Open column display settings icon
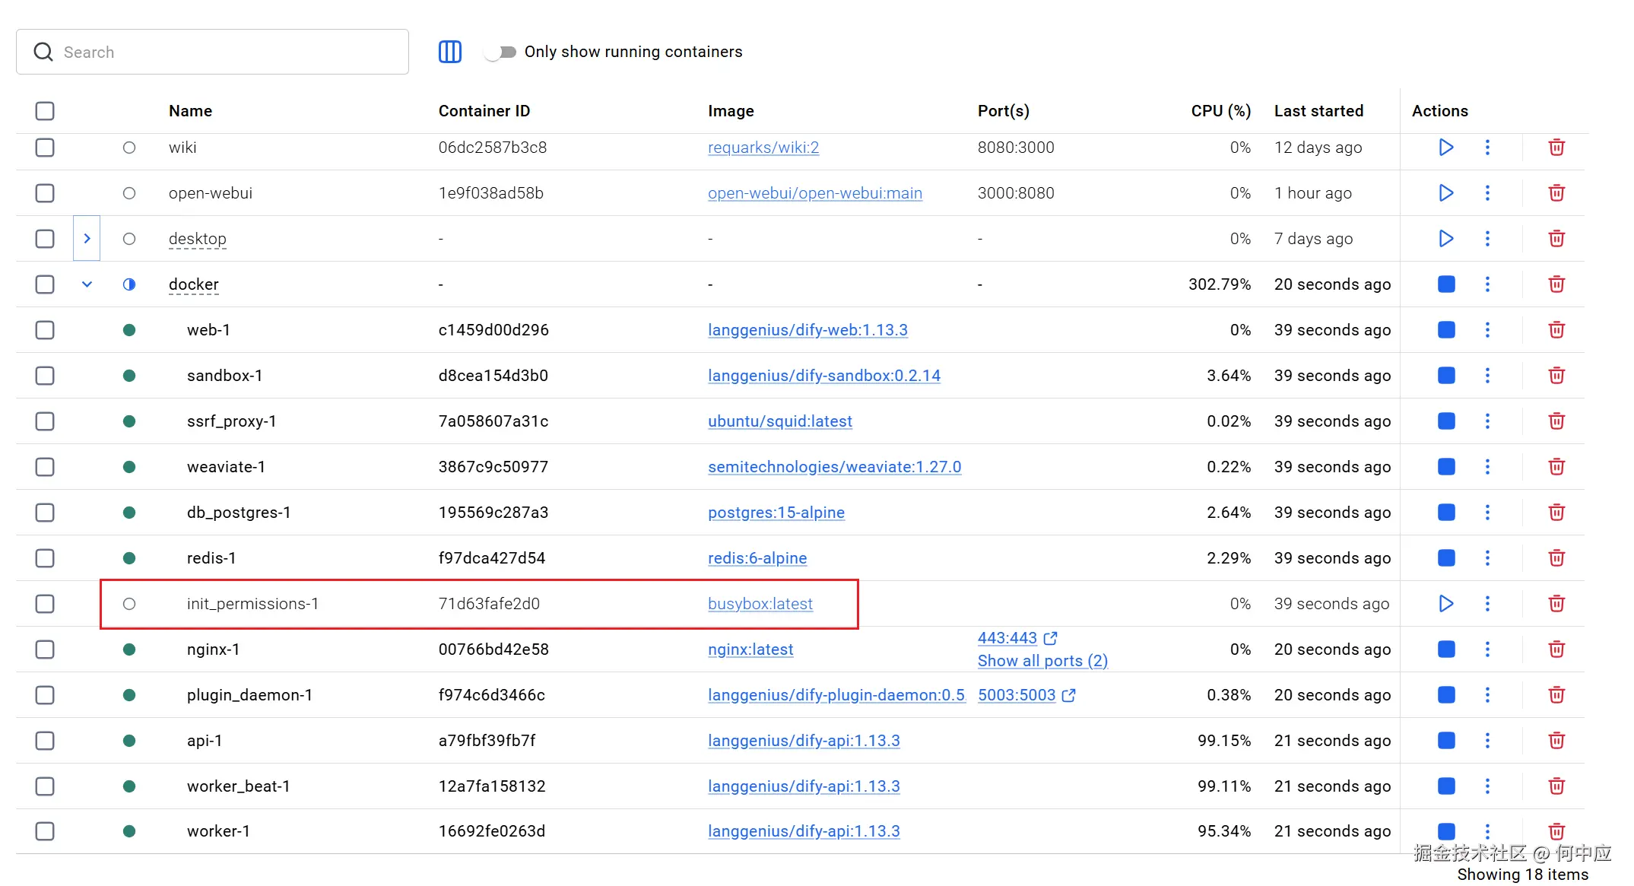The image size is (1634, 886). (x=449, y=52)
